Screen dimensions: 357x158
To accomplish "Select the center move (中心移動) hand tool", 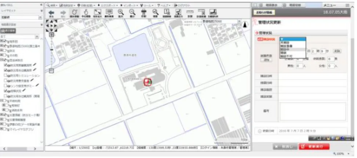I will click(x=86, y=14).
